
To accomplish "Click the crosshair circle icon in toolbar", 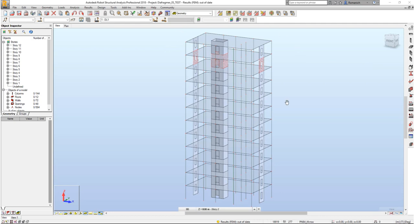I will click(271, 13).
